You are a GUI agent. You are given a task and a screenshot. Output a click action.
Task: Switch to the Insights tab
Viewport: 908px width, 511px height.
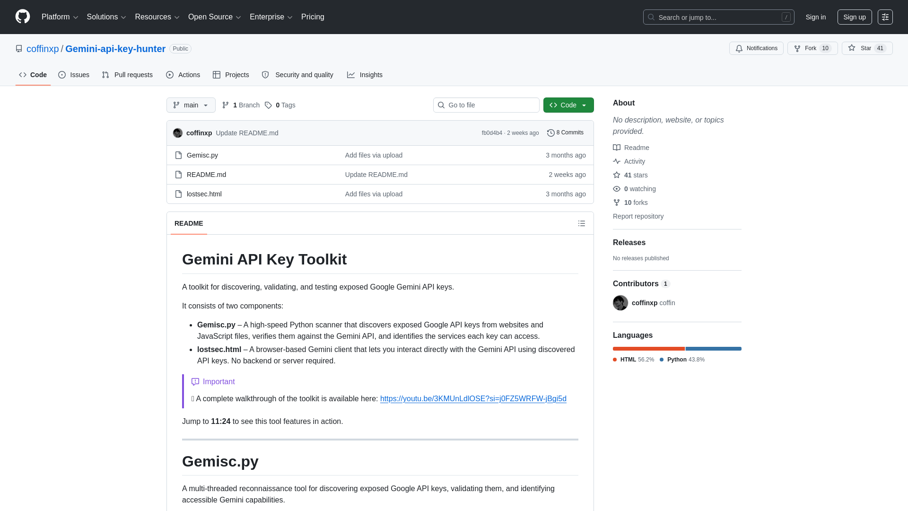click(365, 75)
